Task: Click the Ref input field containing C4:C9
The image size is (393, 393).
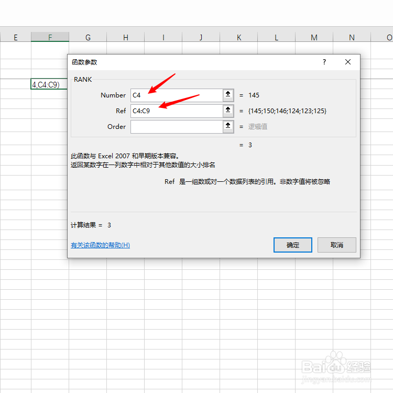Action: [177, 111]
